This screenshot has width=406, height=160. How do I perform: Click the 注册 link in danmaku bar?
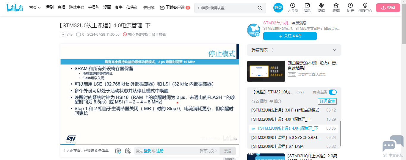pos(160,151)
